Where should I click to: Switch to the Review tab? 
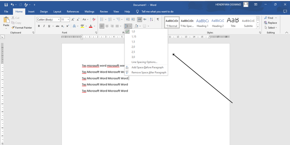[x=104, y=12]
